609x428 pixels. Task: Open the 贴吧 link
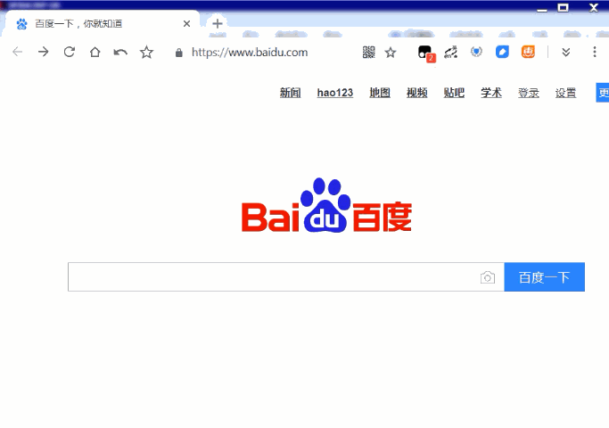454,93
